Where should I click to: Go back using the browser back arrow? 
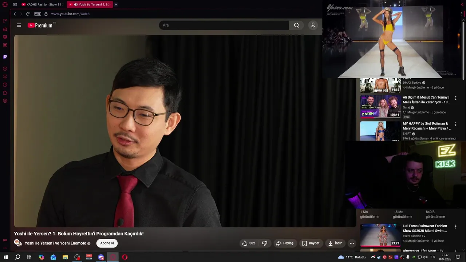(x=15, y=14)
